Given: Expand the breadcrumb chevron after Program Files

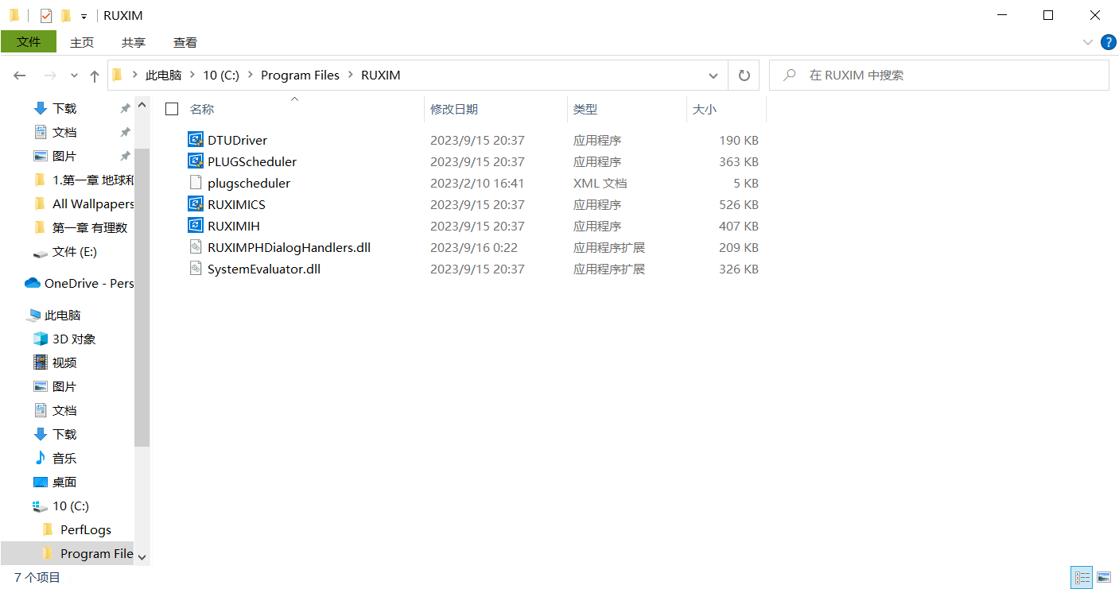Looking at the screenshot, I should [350, 76].
